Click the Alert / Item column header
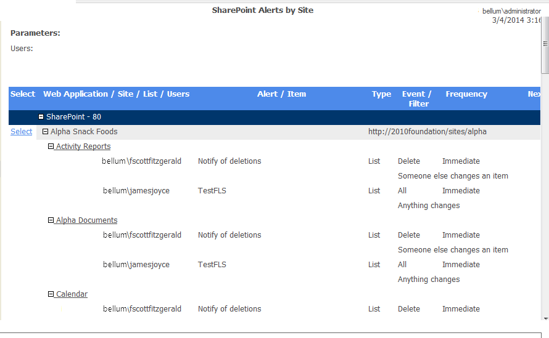This screenshot has height=338, width=549. 281,94
